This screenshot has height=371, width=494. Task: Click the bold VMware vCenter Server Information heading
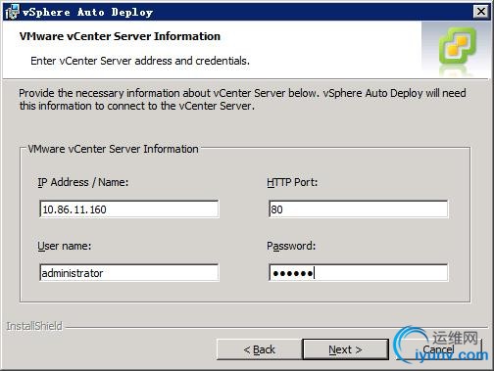point(120,36)
